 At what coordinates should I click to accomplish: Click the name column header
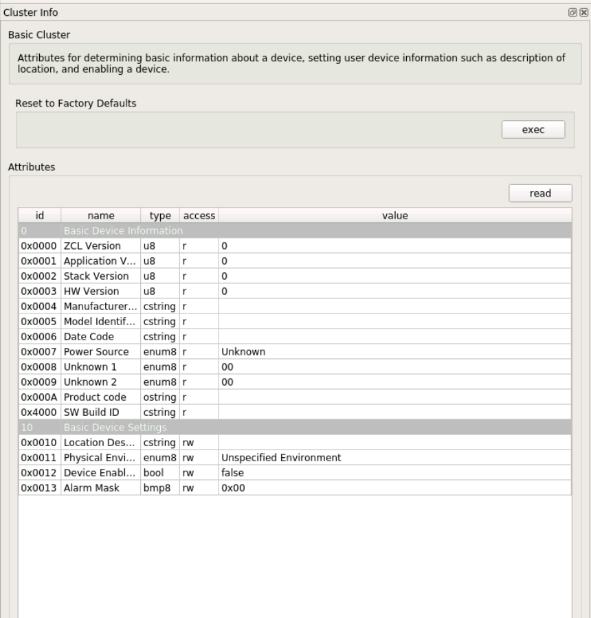coord(99,215)
